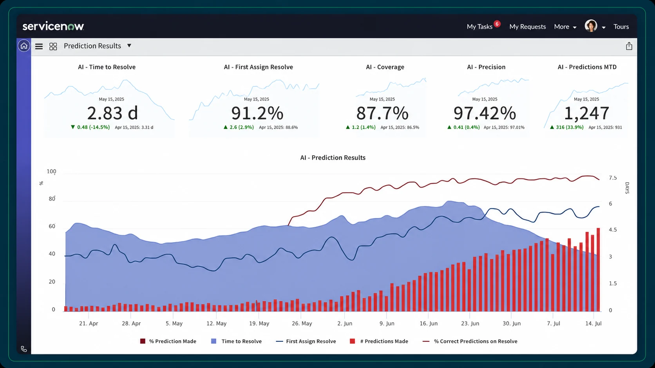Click the 87.7% score value

[382, 113]
